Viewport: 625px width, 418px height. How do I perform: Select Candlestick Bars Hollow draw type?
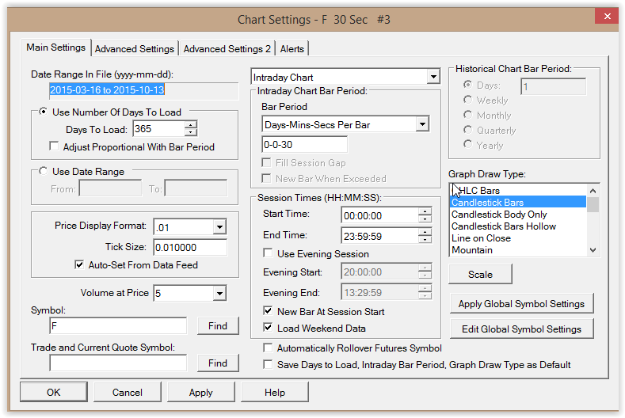click(504, 226)
